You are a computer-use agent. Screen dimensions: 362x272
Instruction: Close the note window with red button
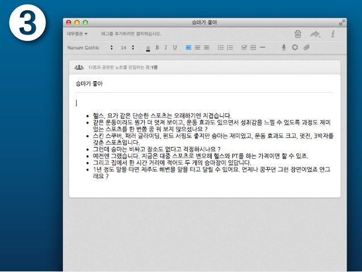(x=69, y=22)
